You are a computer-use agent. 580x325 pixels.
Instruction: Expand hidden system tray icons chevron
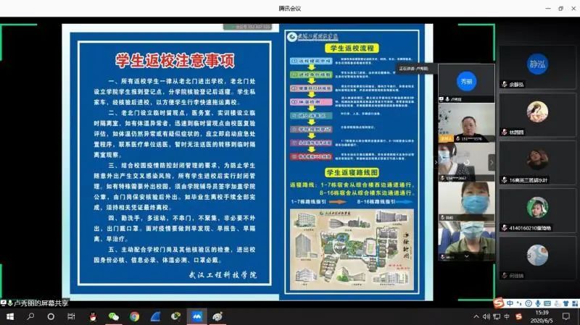[x=476, y=316]
